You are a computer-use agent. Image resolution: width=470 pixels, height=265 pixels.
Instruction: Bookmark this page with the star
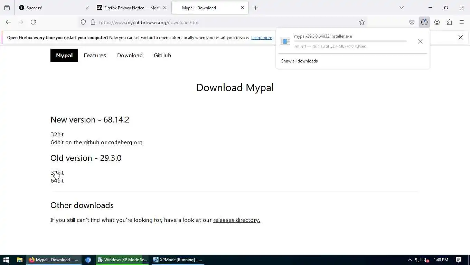coord(362,22)
